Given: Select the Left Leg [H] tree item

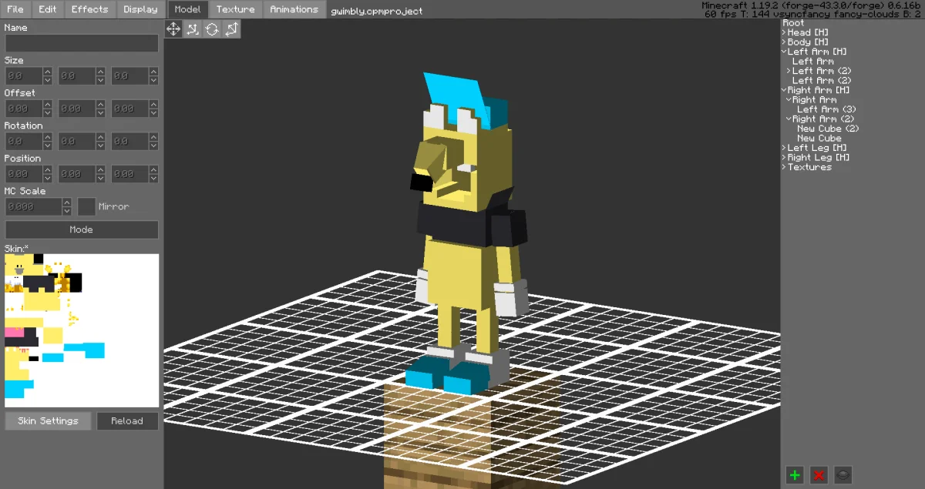Looking at the screenshot, I should coord(817,148).
